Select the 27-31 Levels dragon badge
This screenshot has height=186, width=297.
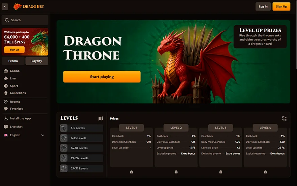(64, 168)
